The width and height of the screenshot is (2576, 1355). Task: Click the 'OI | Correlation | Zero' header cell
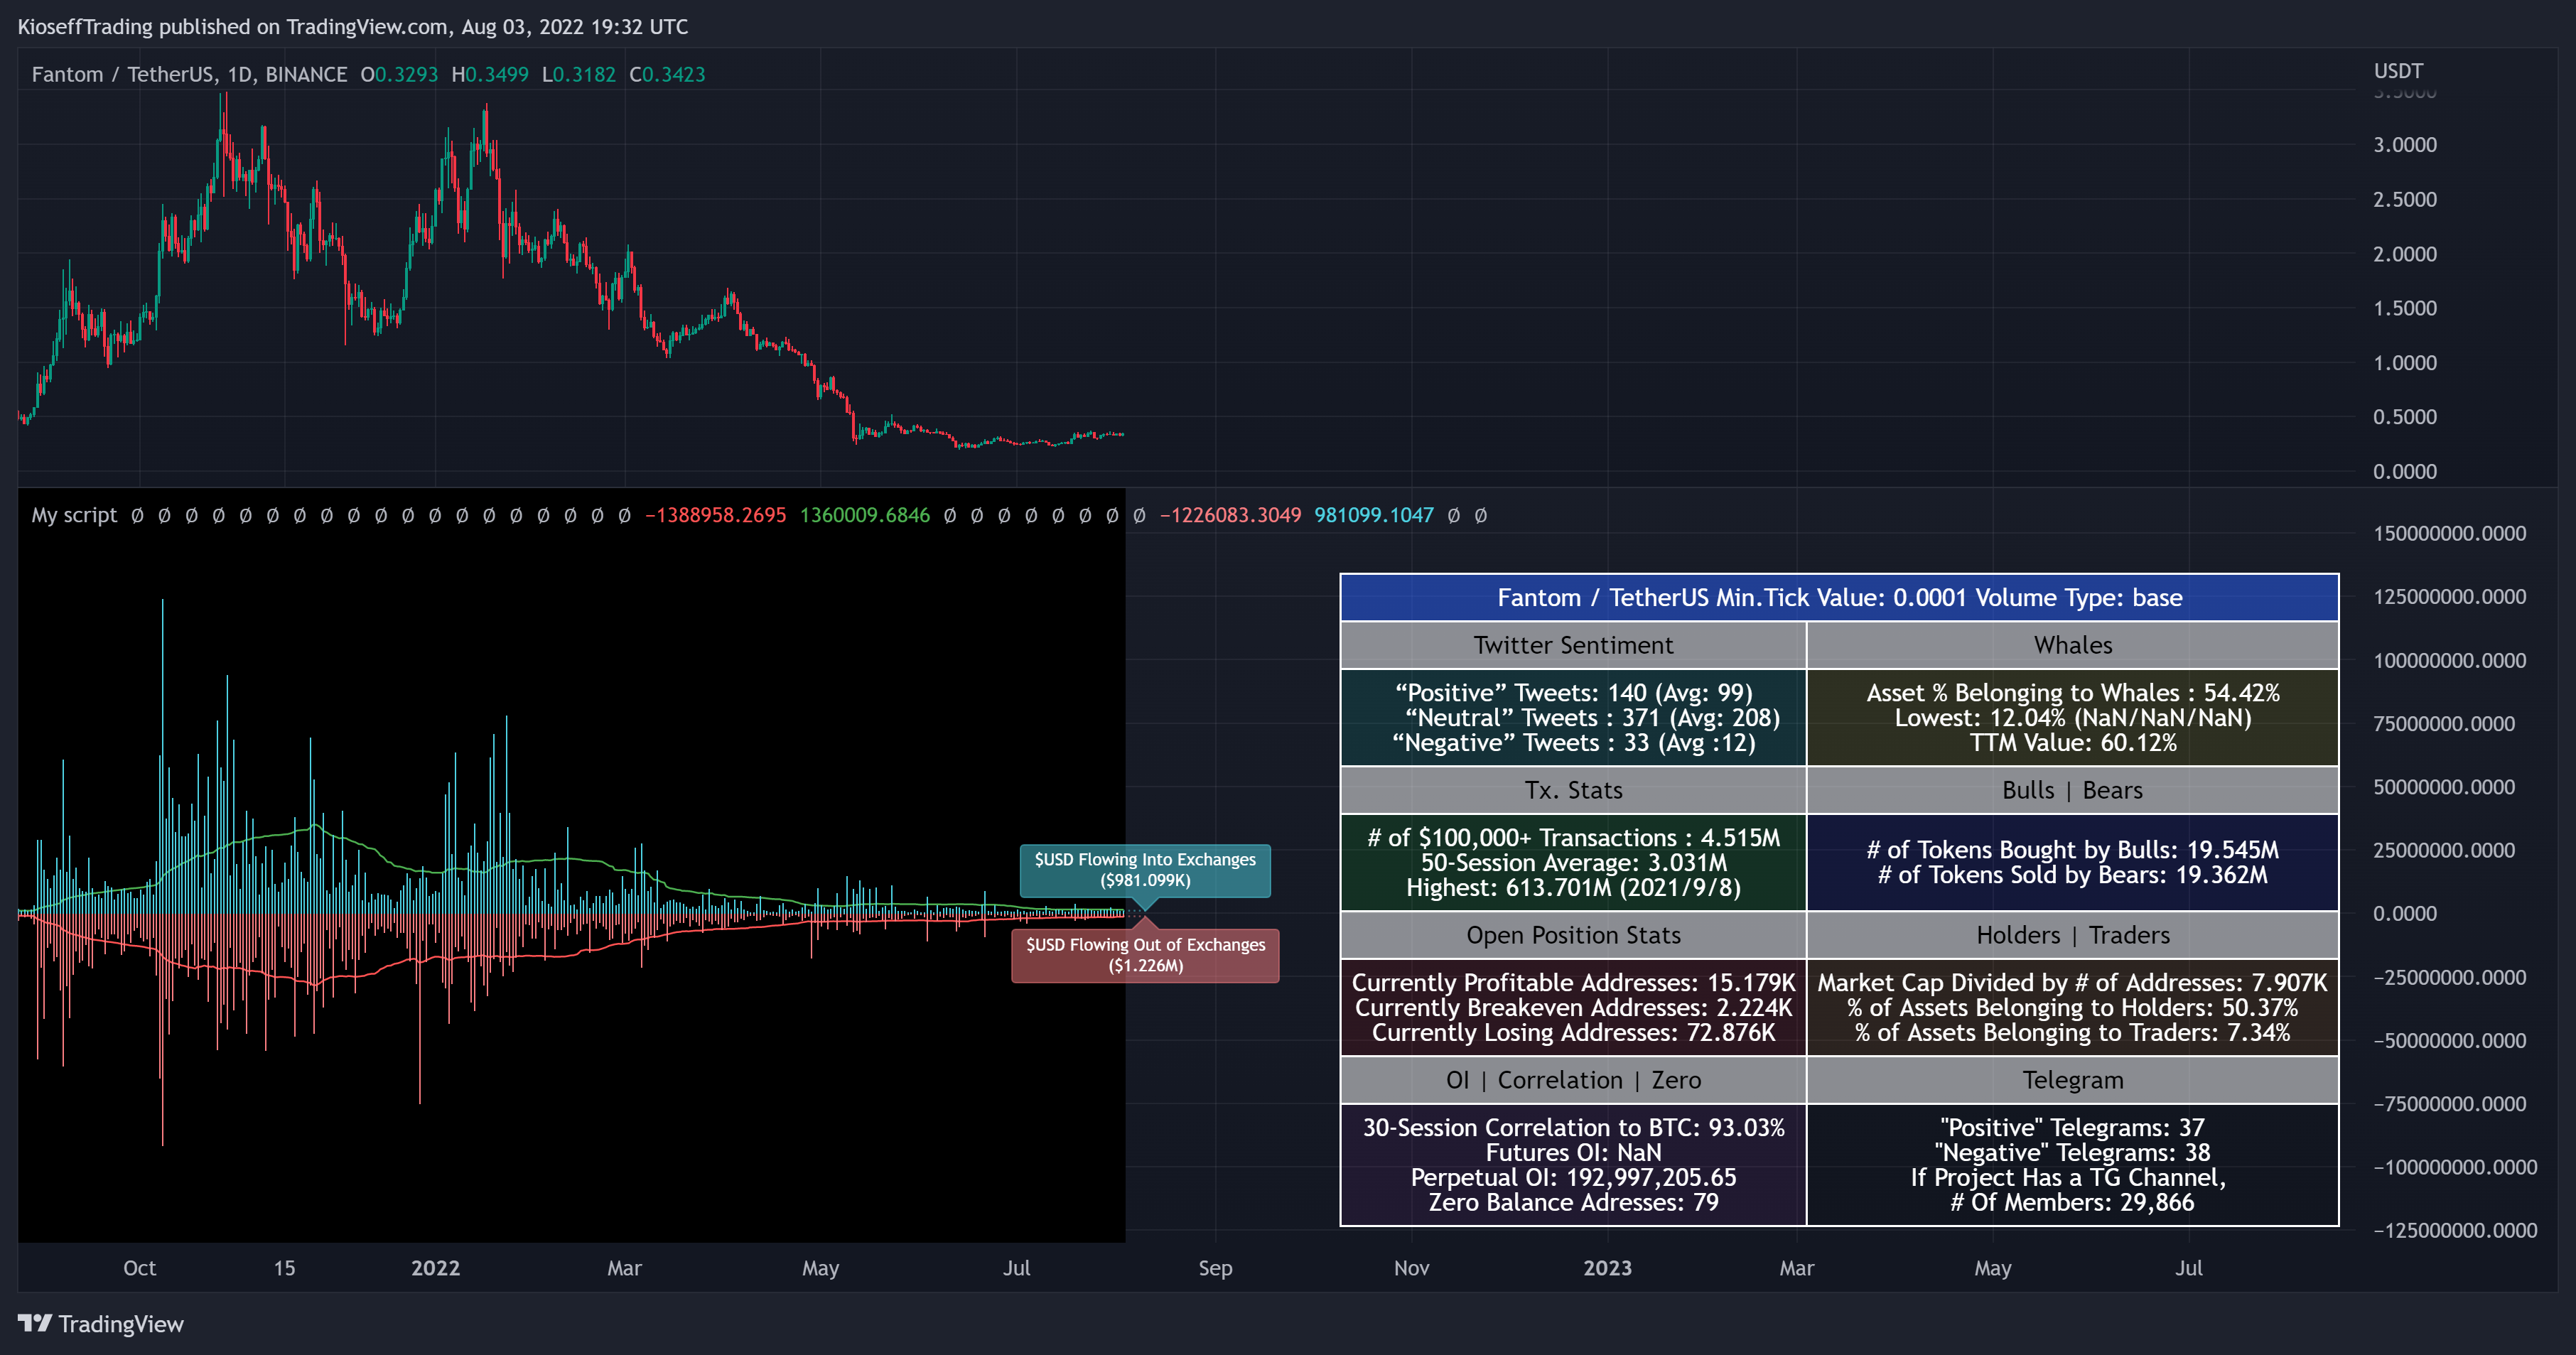pyautogui.click(x=1573, y=1080)
